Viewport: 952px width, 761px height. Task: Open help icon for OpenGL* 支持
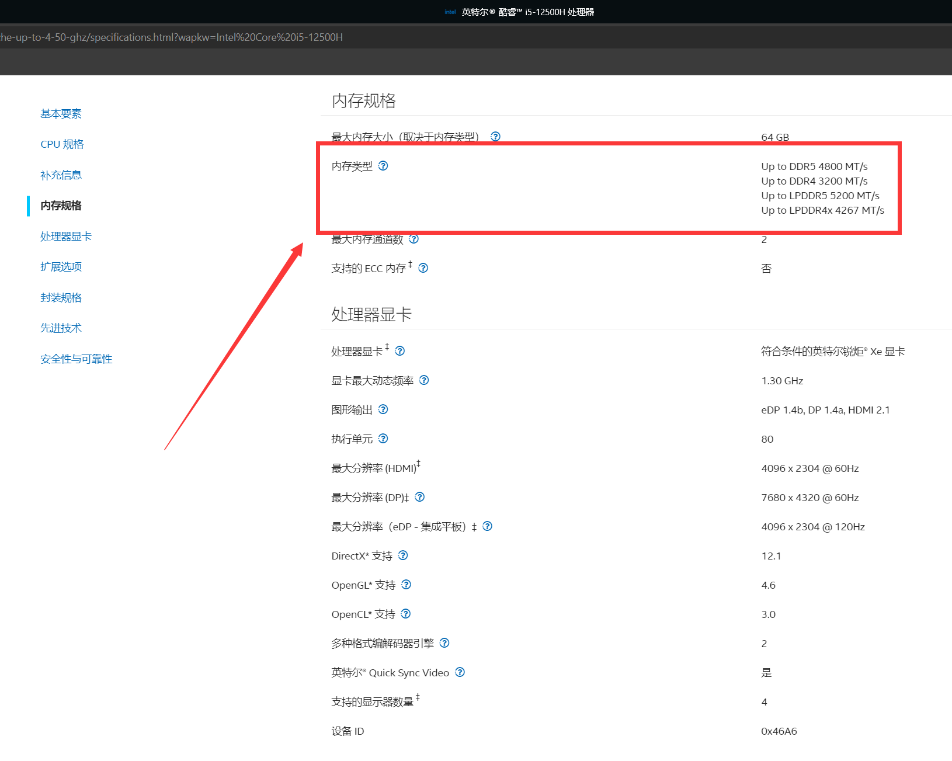406,585
